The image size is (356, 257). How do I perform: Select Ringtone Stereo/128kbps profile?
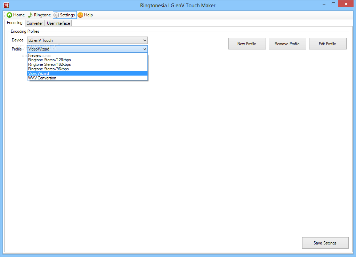[87, 60]
